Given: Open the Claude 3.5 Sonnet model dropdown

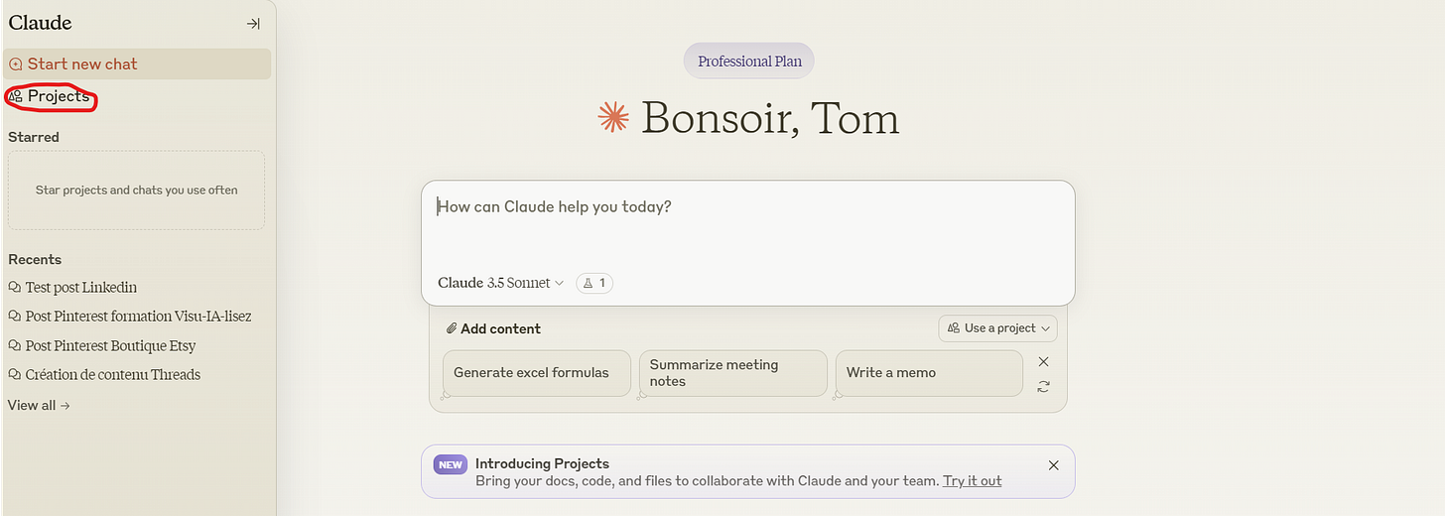Looking at the screenshot, I should 500,283.
